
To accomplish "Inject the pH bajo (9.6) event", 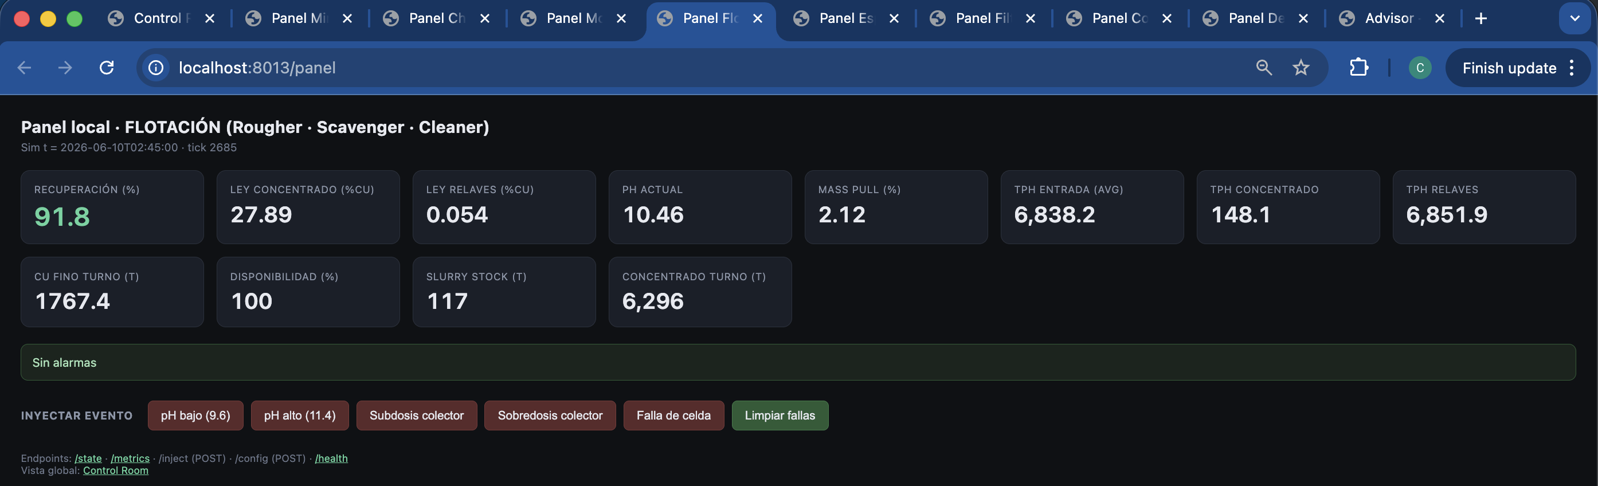I will pyautogui.click(x=195, y=416).
